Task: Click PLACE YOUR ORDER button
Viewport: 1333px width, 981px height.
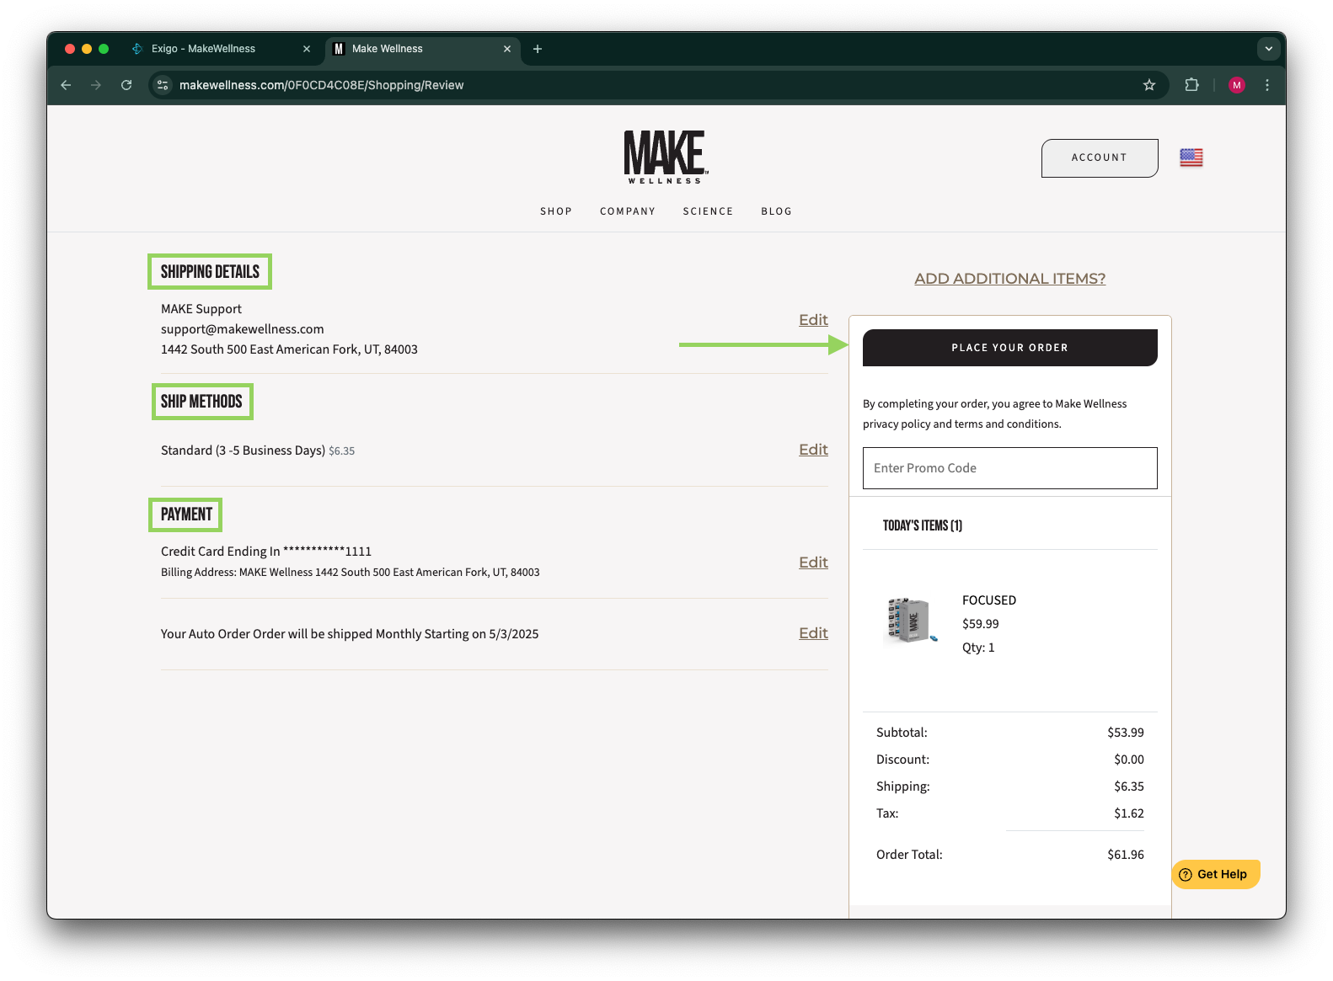Action: (x=1009, y=348)
